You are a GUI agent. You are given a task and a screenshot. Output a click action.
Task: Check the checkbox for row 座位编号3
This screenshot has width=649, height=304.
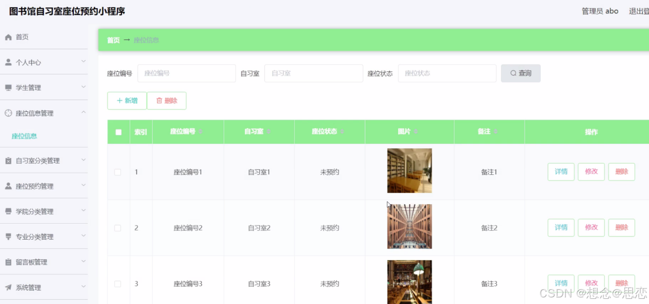tap(118, 284)
